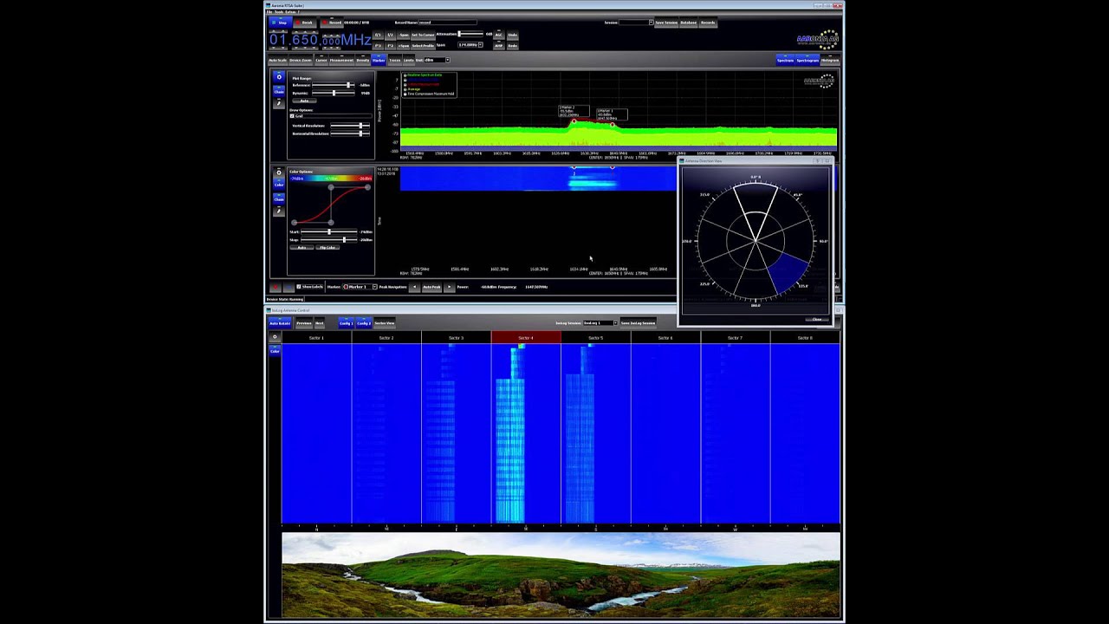Click the Set To Cursor button
This screenshot has width=1109, height=624.
423,35
